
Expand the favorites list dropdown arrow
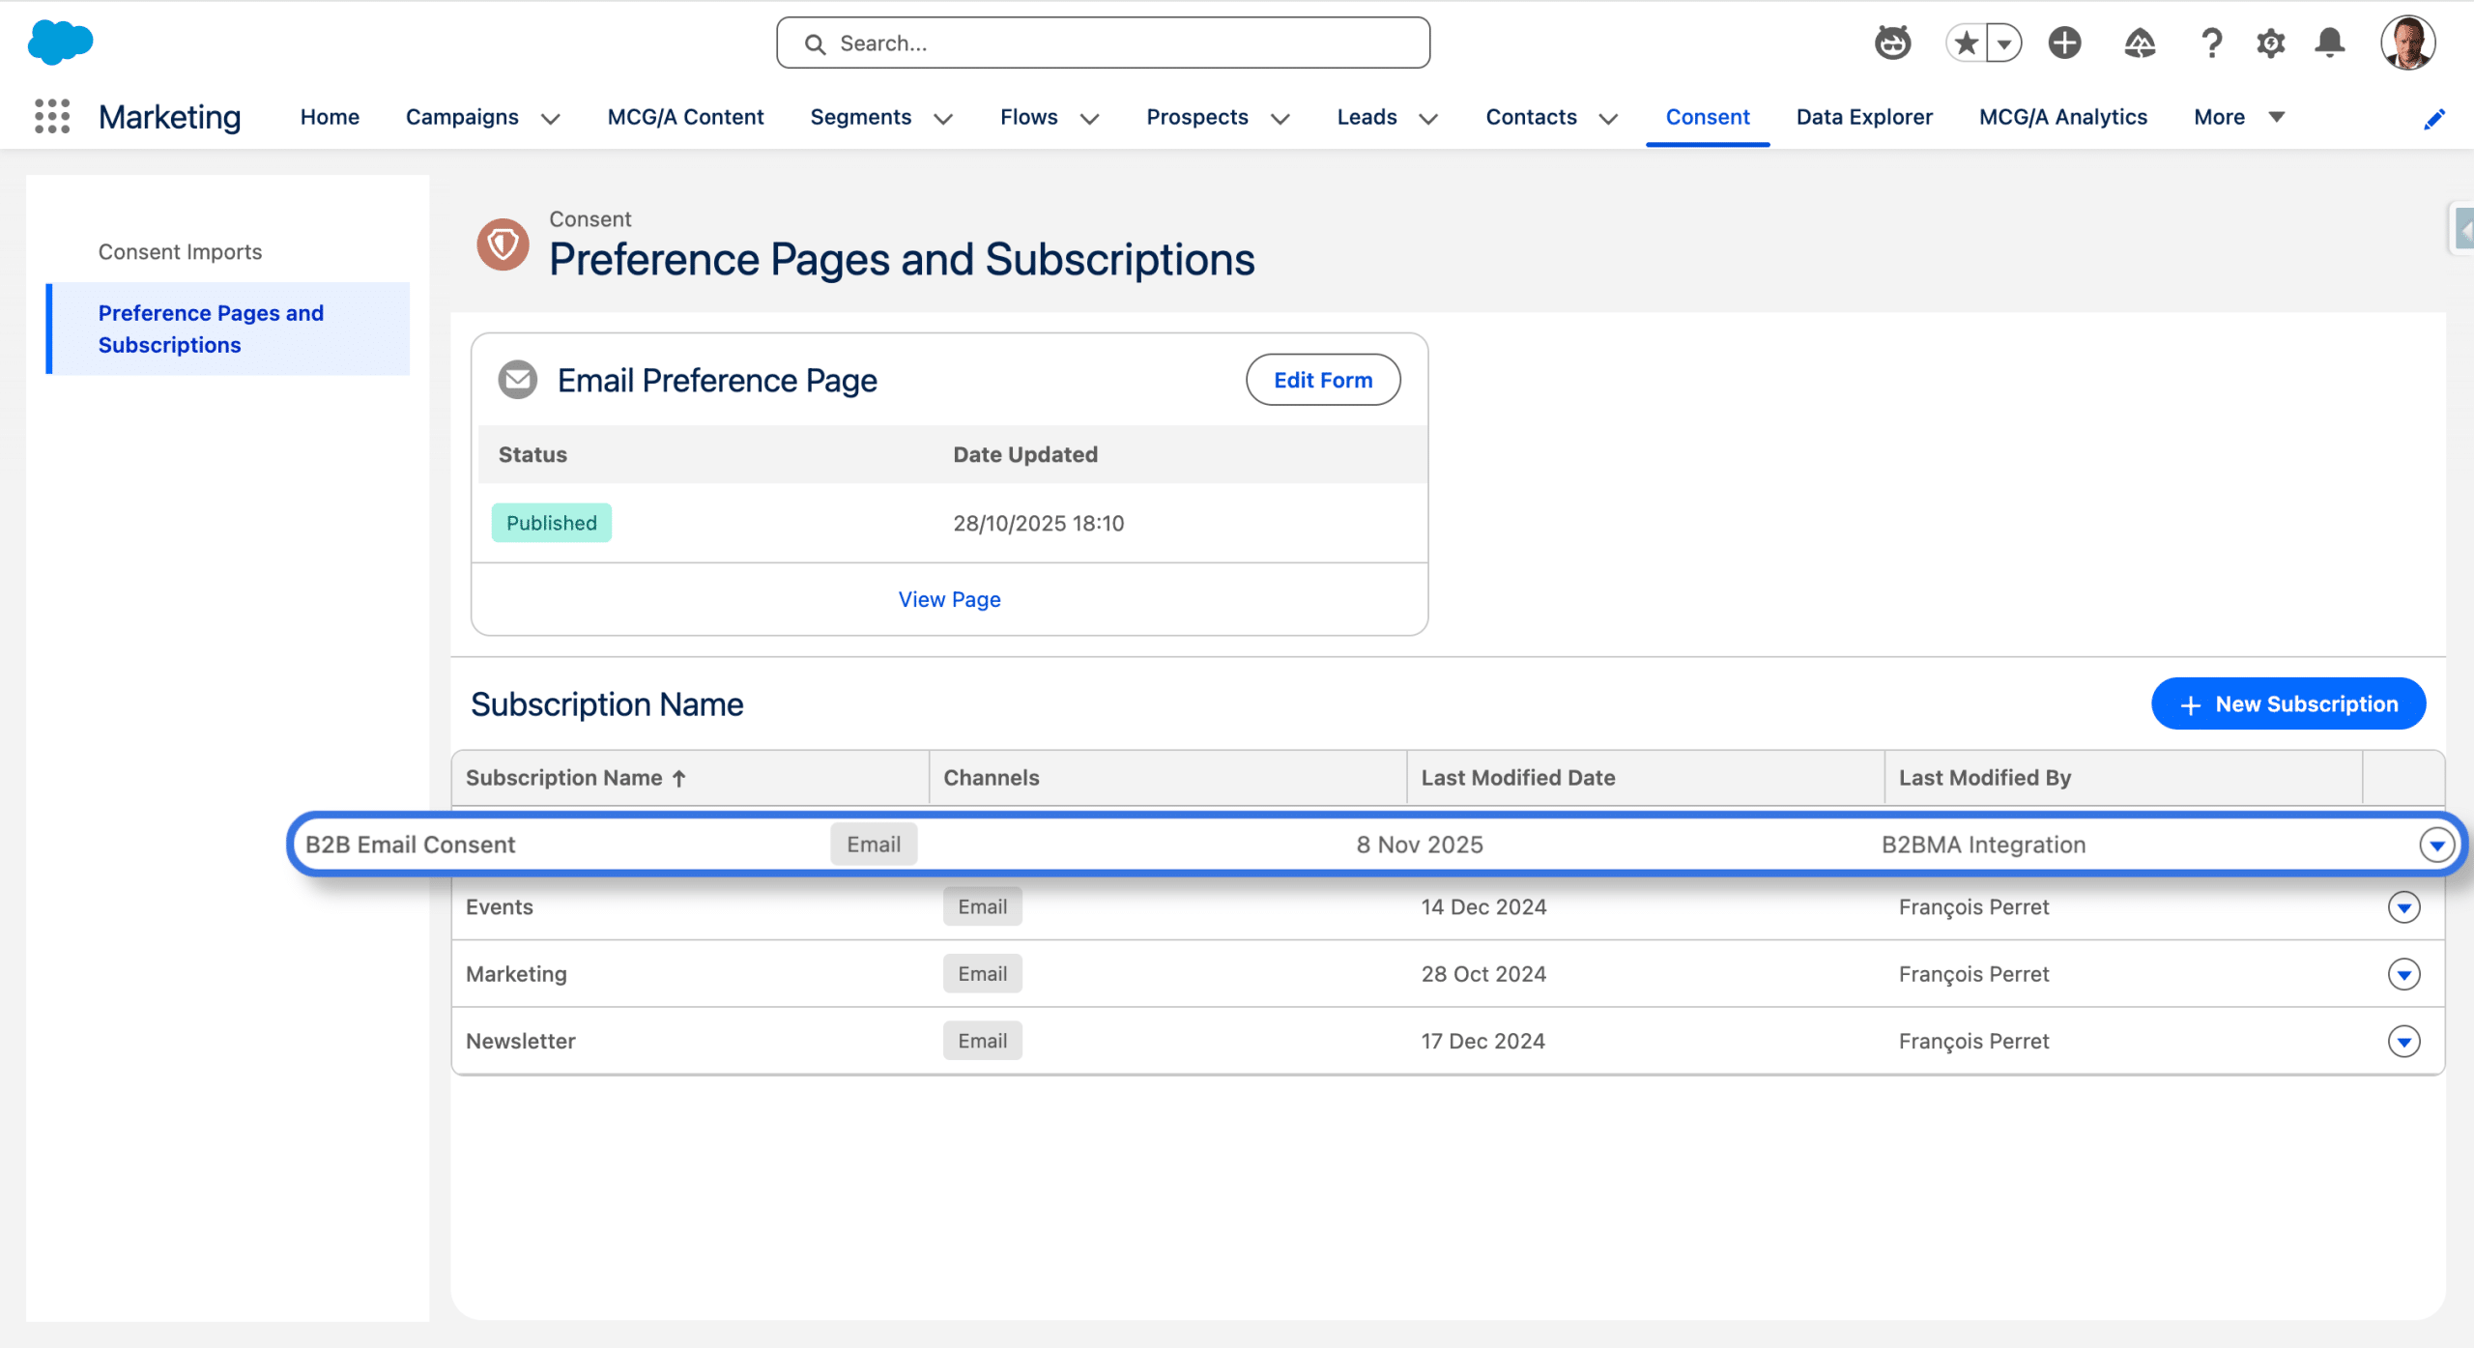tap(2004, 43)
